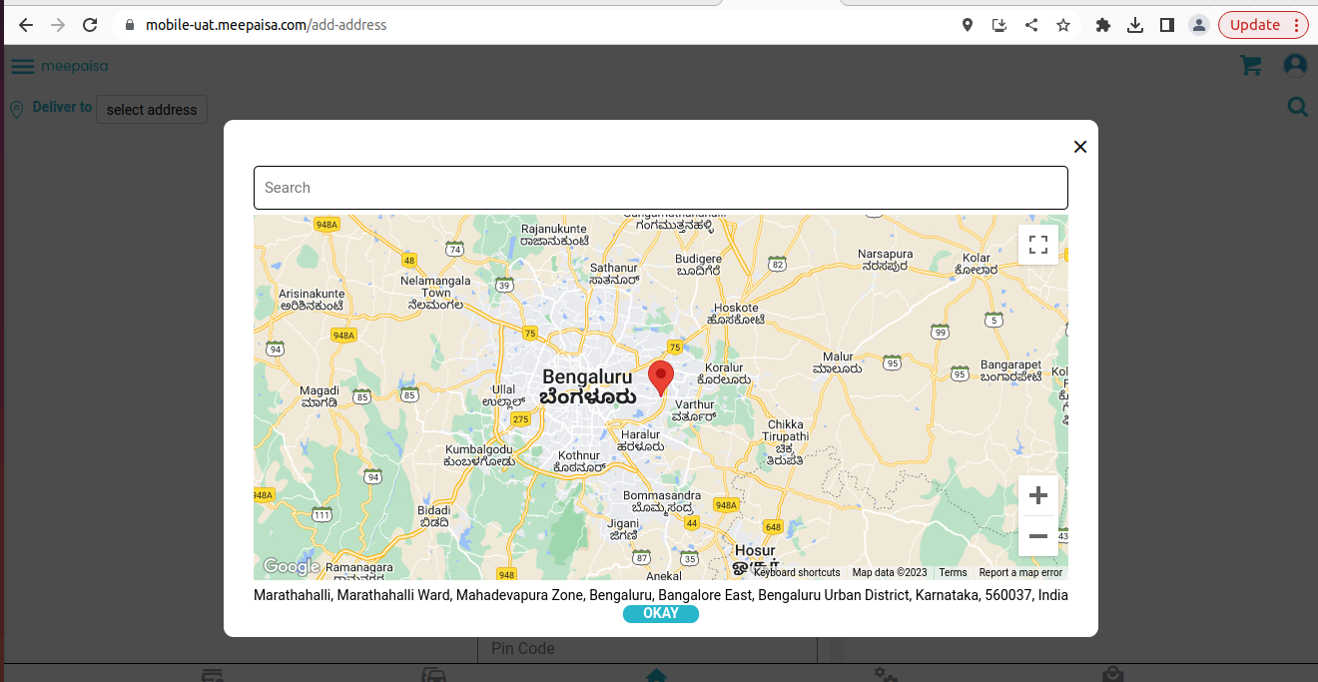Viewport: 1318px width, 682px height.
Task: Click Varthur label on the map
Action: (694, 410)
